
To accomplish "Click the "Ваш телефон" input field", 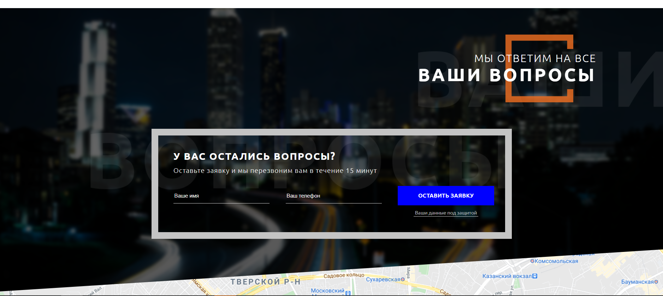I will click(334, 196).
